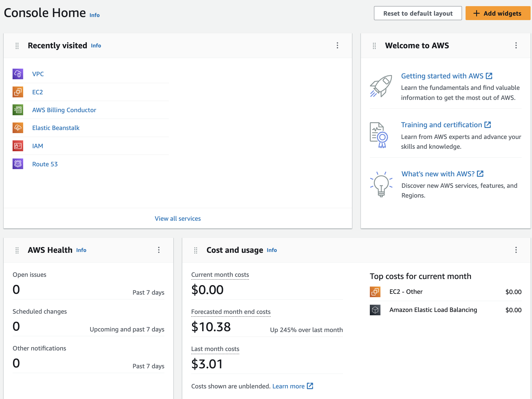Click the Elastic Beanstalk service icon

coord(18,128)
